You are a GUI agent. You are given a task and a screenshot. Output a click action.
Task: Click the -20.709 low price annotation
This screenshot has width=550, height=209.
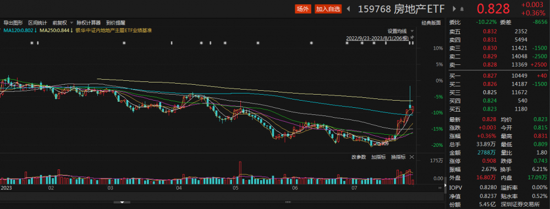[x=381, y=144]
